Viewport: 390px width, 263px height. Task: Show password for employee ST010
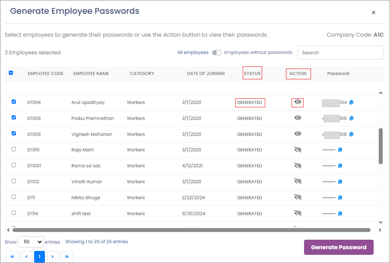coord(298,150)
